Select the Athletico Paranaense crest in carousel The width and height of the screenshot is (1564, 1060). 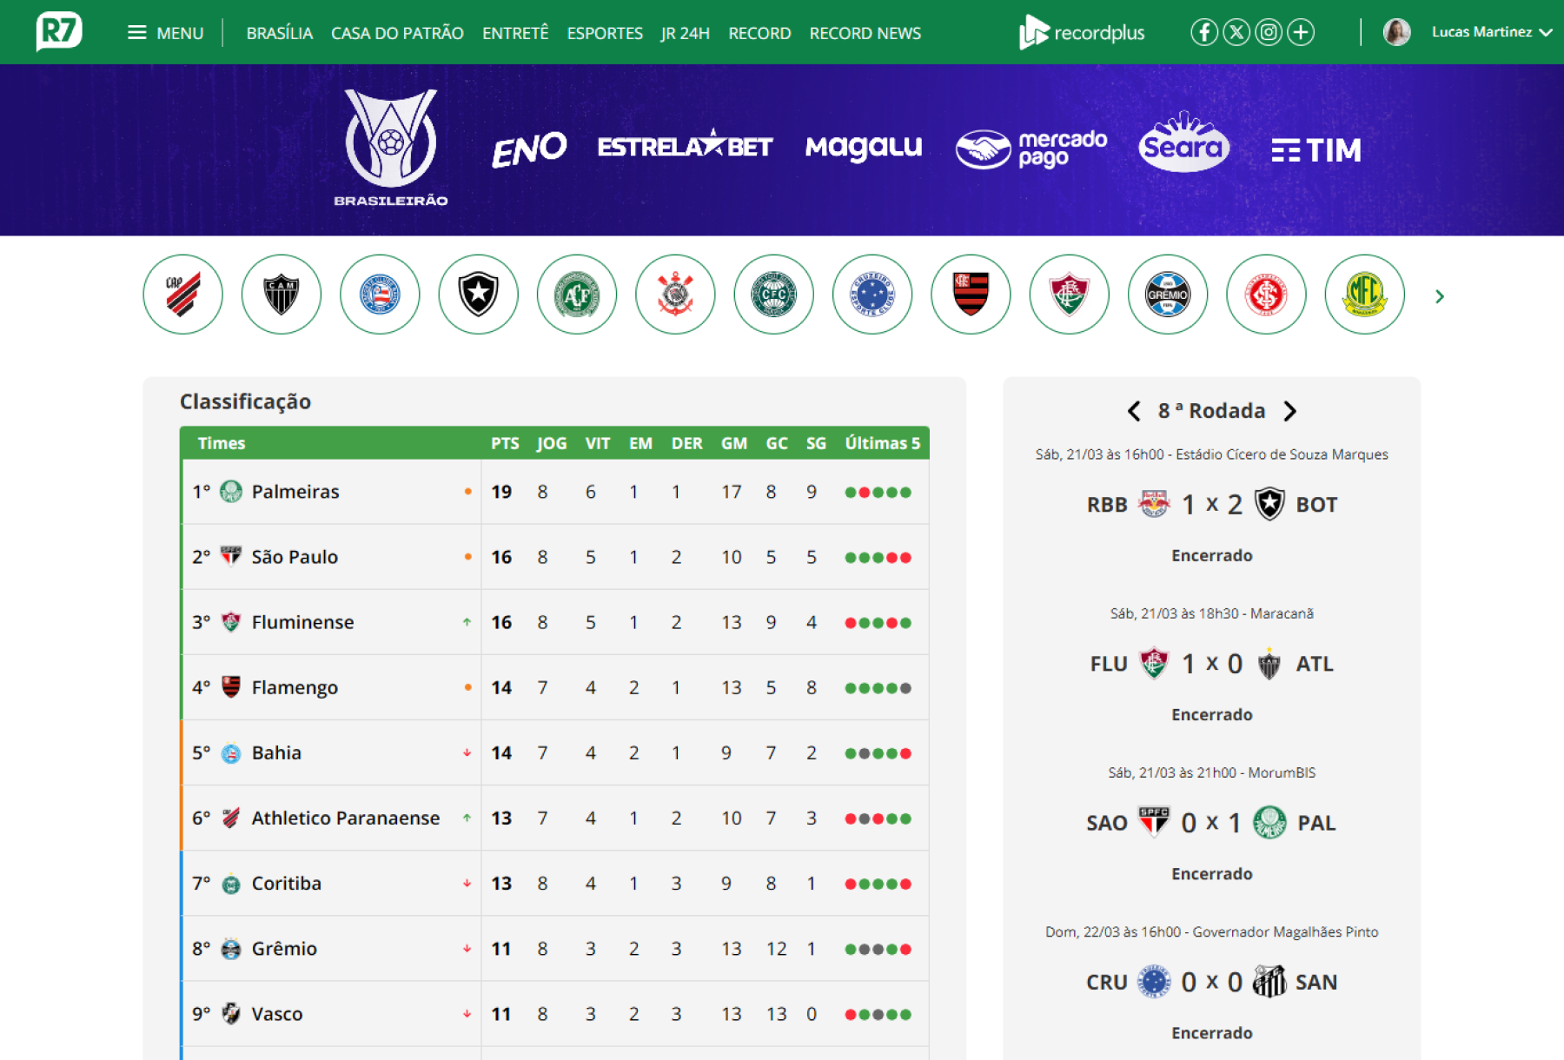point(182,295)
